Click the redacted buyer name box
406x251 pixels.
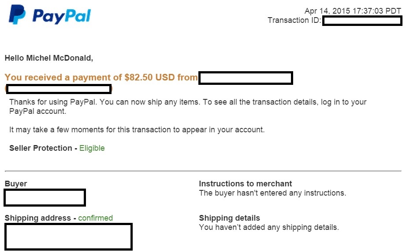45,198
